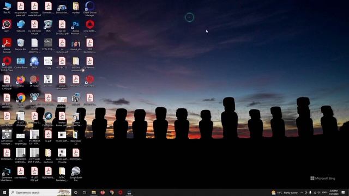Screen dimensions: 349x196
Task: Open the FAMILY ID CARD.pdf file
Action: [7, 82]
